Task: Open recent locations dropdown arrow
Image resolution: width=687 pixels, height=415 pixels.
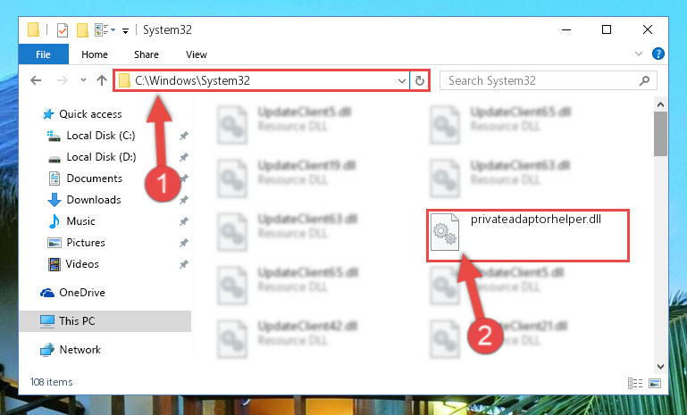Action: 83,80
